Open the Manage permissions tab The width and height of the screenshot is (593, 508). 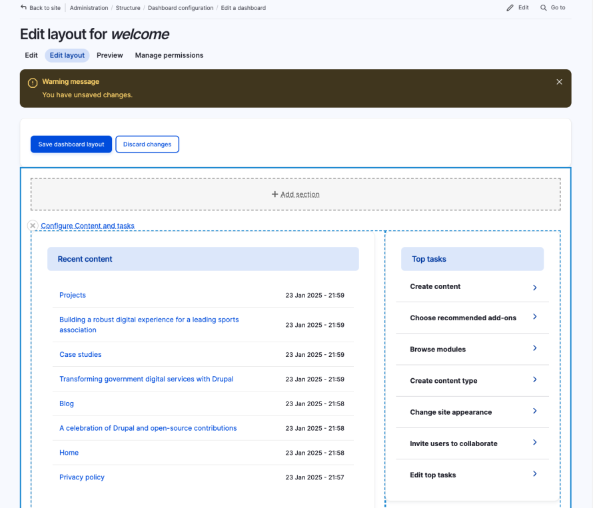tap(169, 55)
